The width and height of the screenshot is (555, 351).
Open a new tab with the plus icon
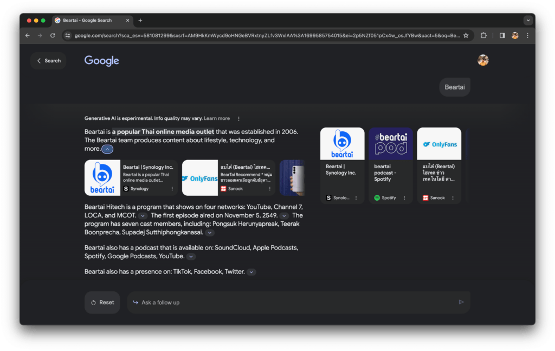tap(140, 21)
